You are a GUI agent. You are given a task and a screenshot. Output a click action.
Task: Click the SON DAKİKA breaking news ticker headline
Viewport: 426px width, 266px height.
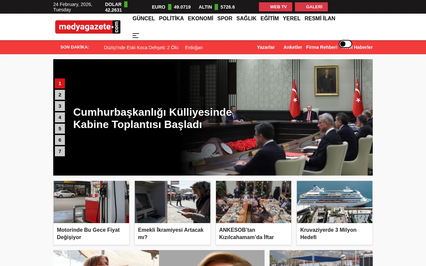point(141,47)
